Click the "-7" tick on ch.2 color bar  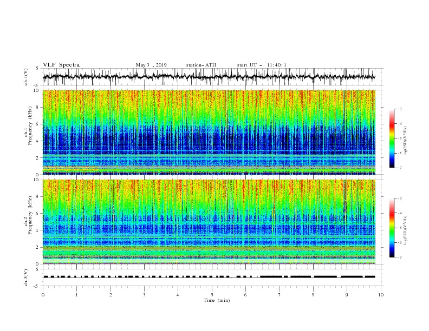(x=399, y=257)
